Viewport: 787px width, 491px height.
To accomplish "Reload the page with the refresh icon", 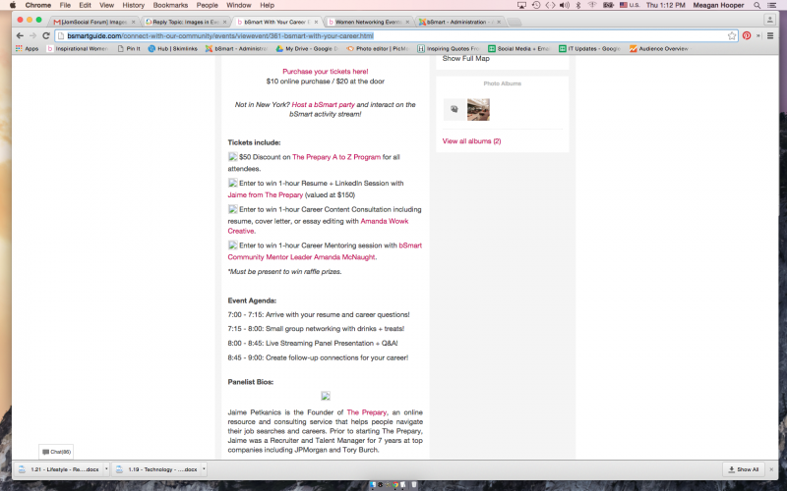I will (45, 35).
